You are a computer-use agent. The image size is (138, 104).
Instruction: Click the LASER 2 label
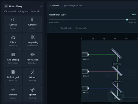[86, 59]
